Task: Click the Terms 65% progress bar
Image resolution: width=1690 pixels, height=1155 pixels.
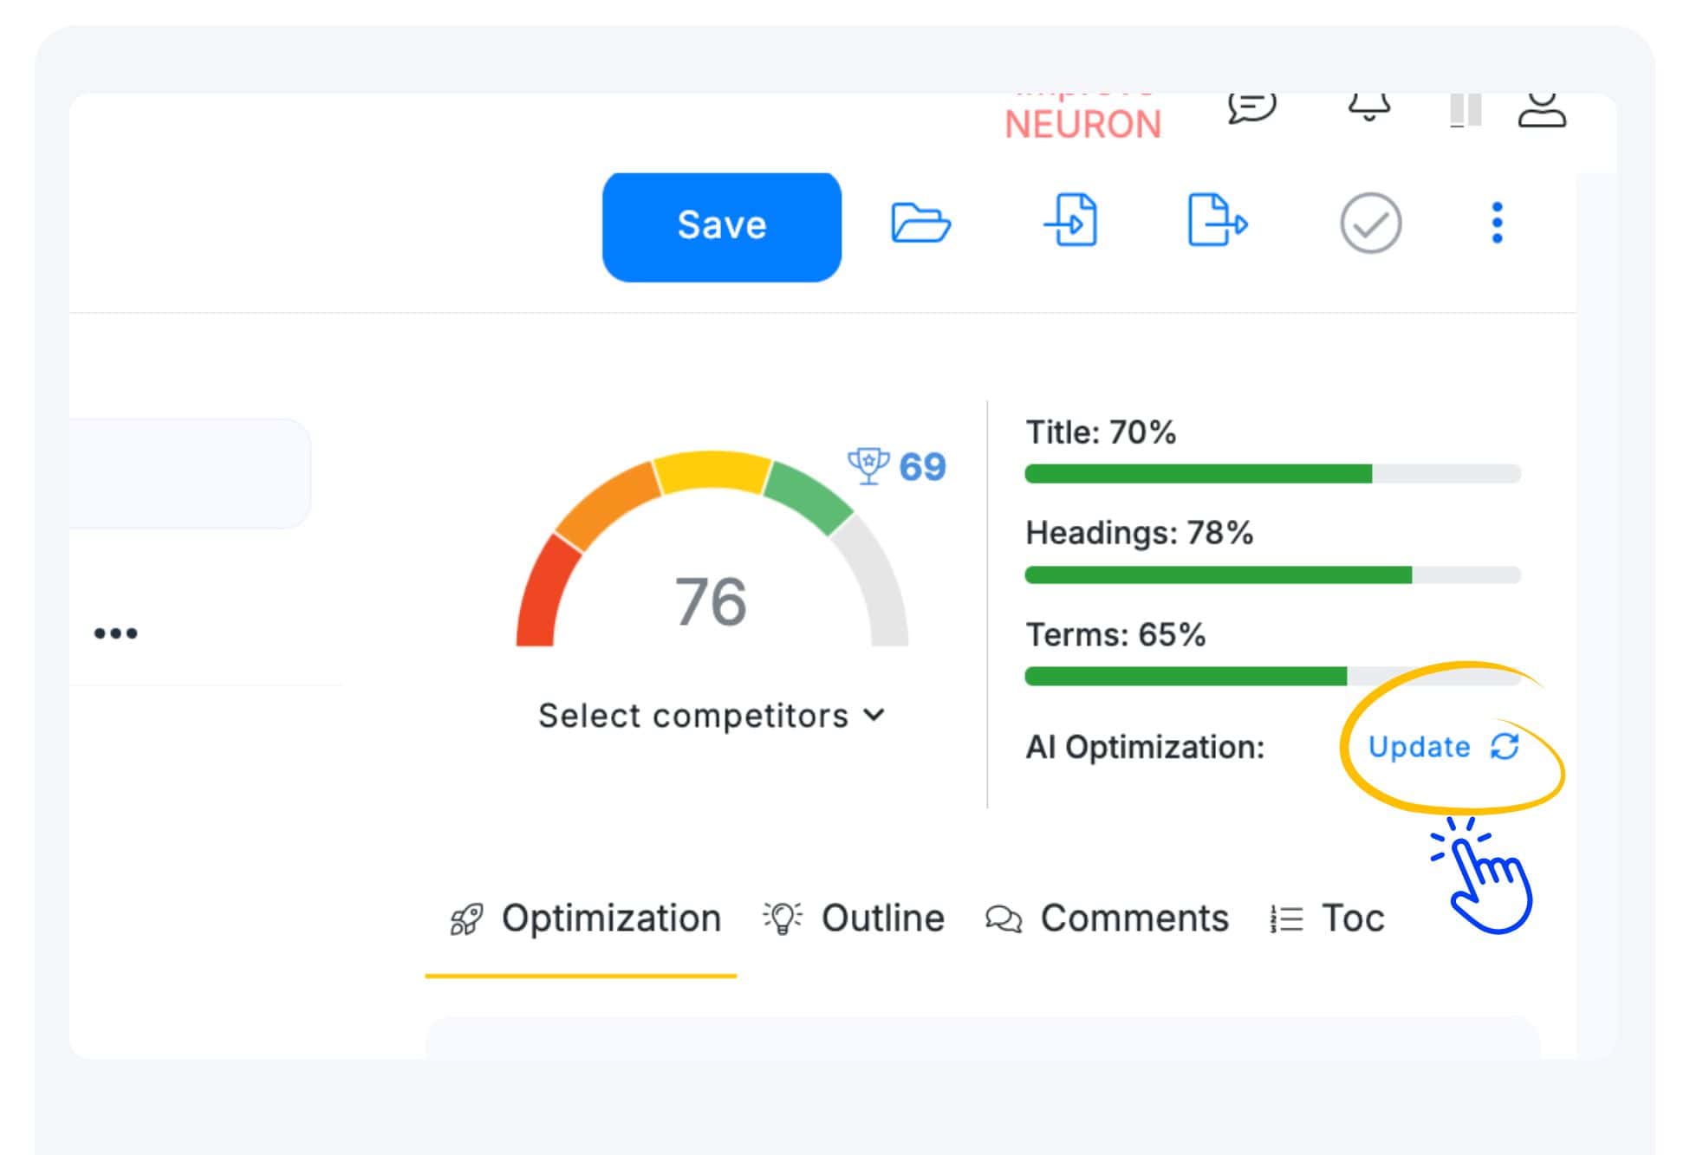Action: tap(1272, 677)
